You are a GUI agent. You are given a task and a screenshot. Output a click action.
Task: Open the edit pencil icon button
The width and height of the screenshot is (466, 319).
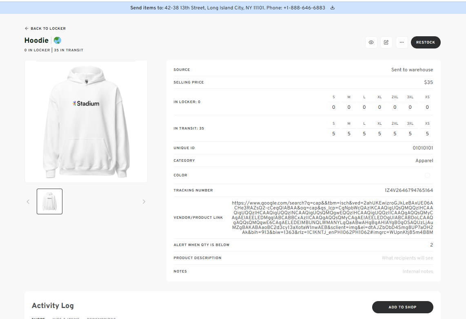(386, 42)
